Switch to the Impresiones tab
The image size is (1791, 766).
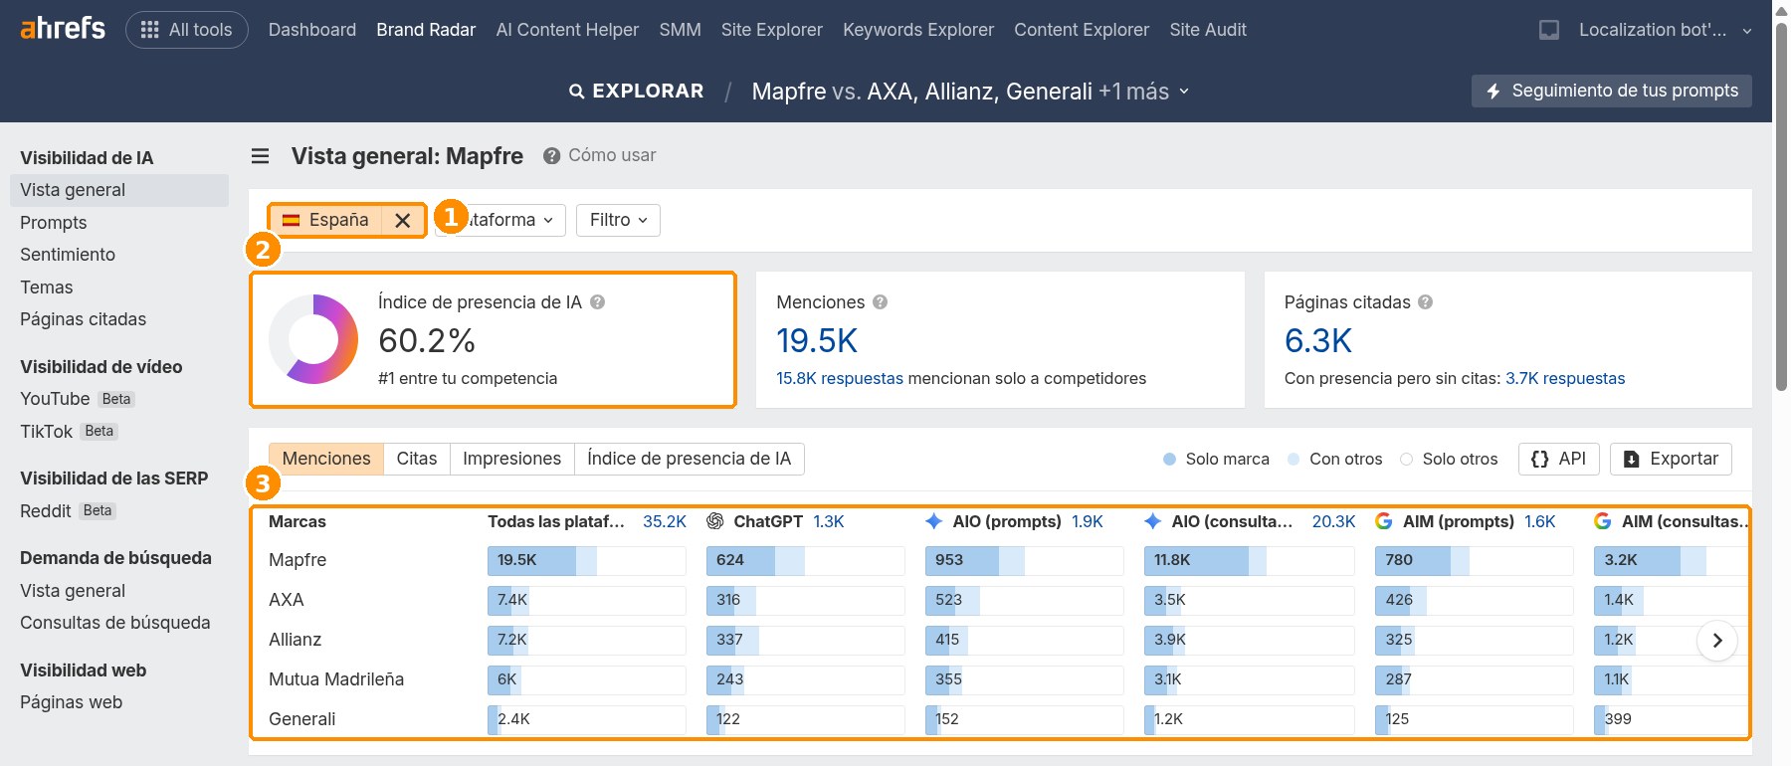click(x=511, y=459)
